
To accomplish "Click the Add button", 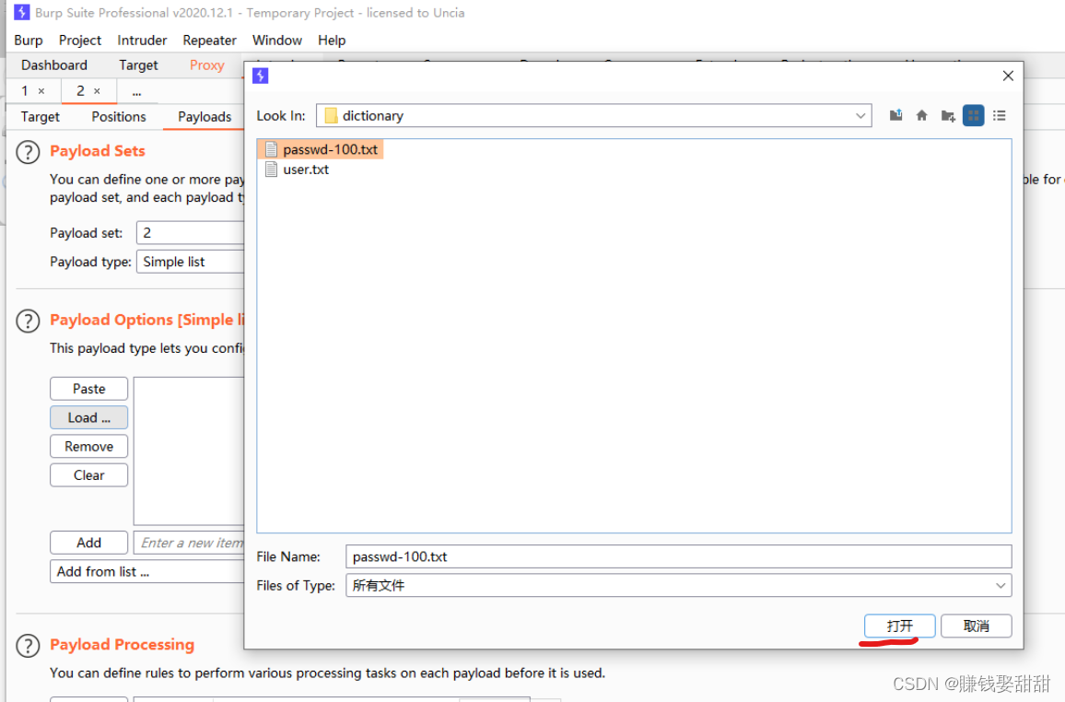I will pyautogui.click(x=89, y=543).
